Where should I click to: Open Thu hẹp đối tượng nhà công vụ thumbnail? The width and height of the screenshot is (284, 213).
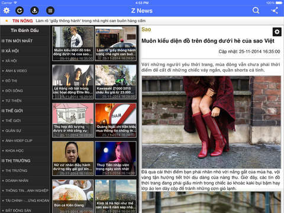point(73,120)
